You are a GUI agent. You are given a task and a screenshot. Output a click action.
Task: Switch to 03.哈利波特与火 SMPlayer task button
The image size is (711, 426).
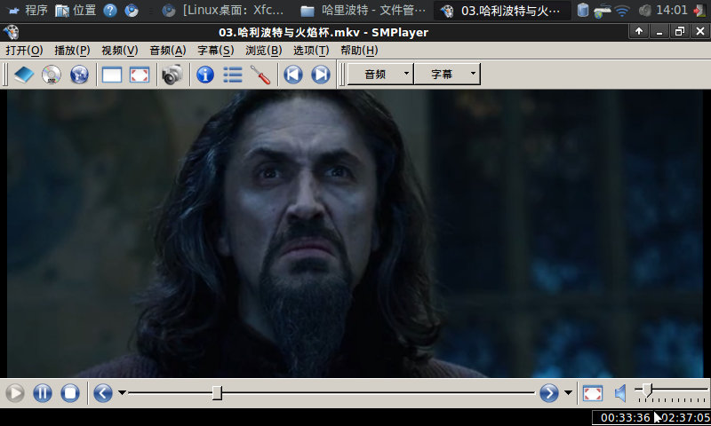502,11
